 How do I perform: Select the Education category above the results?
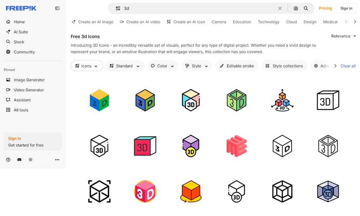[242, 22]
